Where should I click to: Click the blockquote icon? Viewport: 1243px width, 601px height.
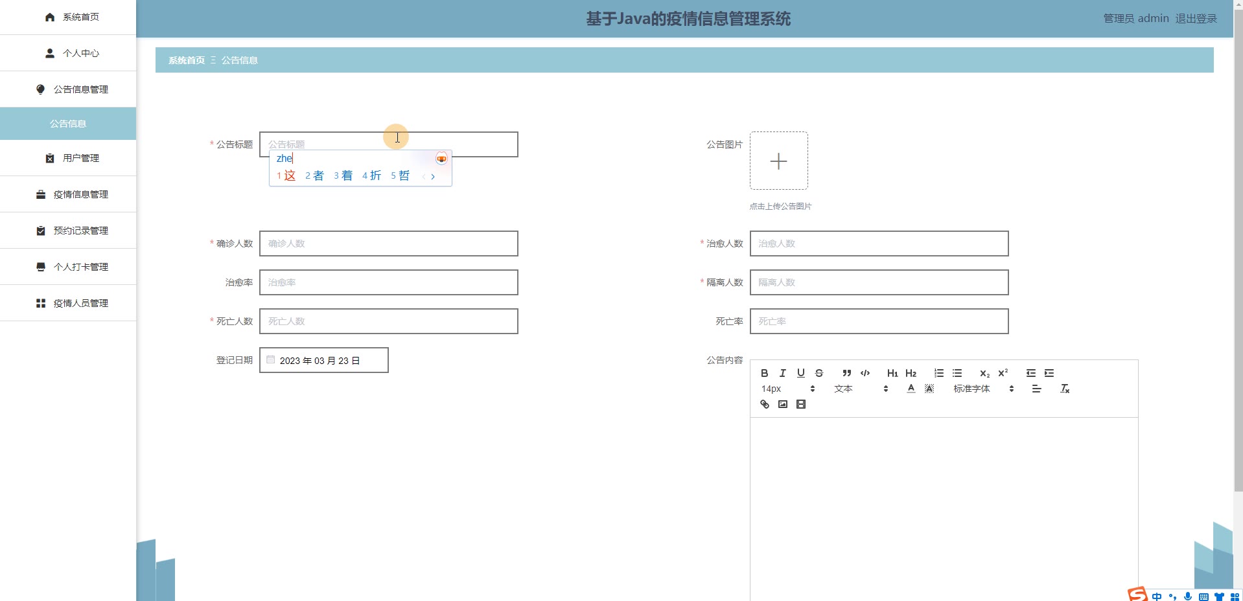click(846, 373)
